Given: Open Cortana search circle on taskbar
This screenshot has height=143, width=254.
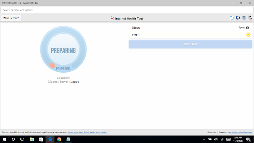Looking at the screenshot, I should (x=13, y=139).
